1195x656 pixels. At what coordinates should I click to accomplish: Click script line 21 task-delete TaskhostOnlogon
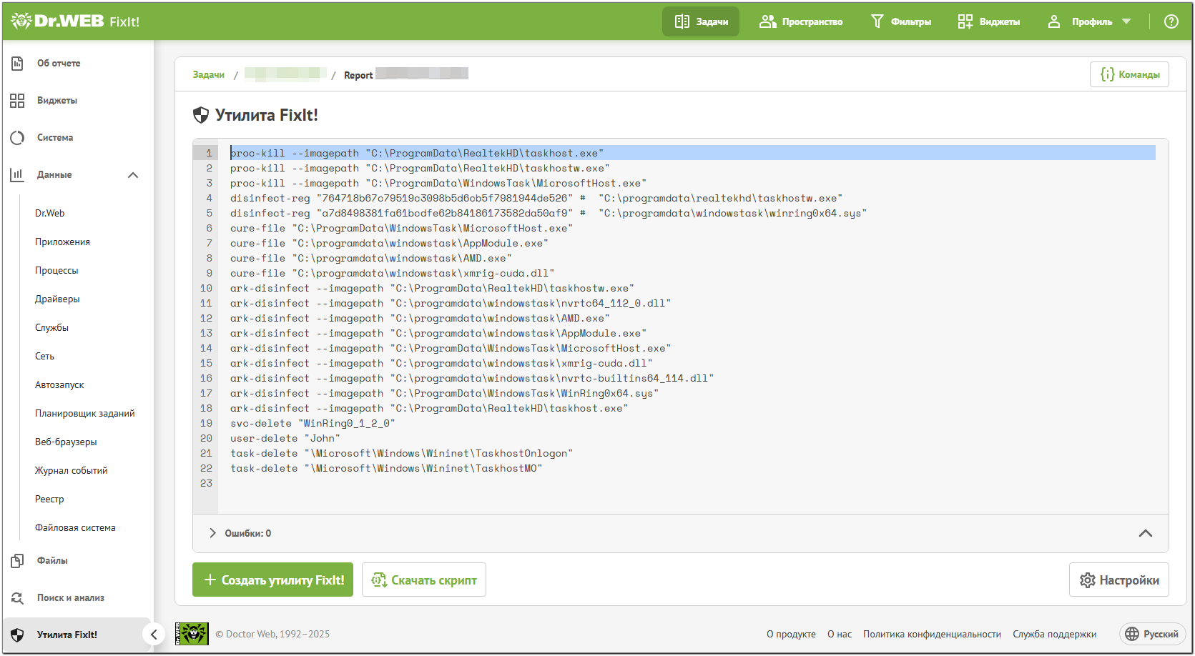tap(402, 454)
